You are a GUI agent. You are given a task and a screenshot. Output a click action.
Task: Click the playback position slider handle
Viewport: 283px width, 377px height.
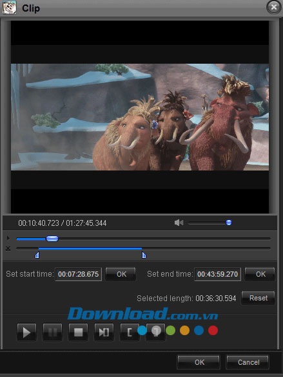pos(52,239)
